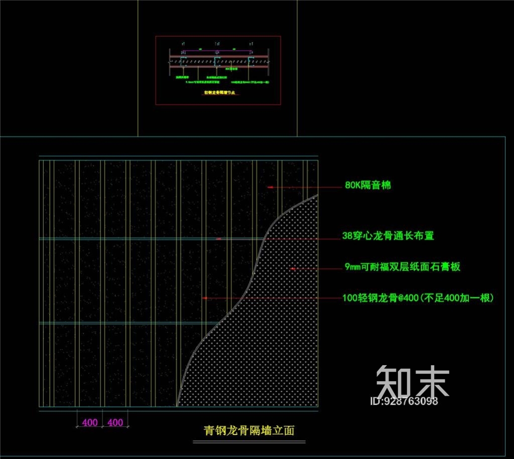Select the 80K隔音棉 annotation text

(x=367, y=186)
